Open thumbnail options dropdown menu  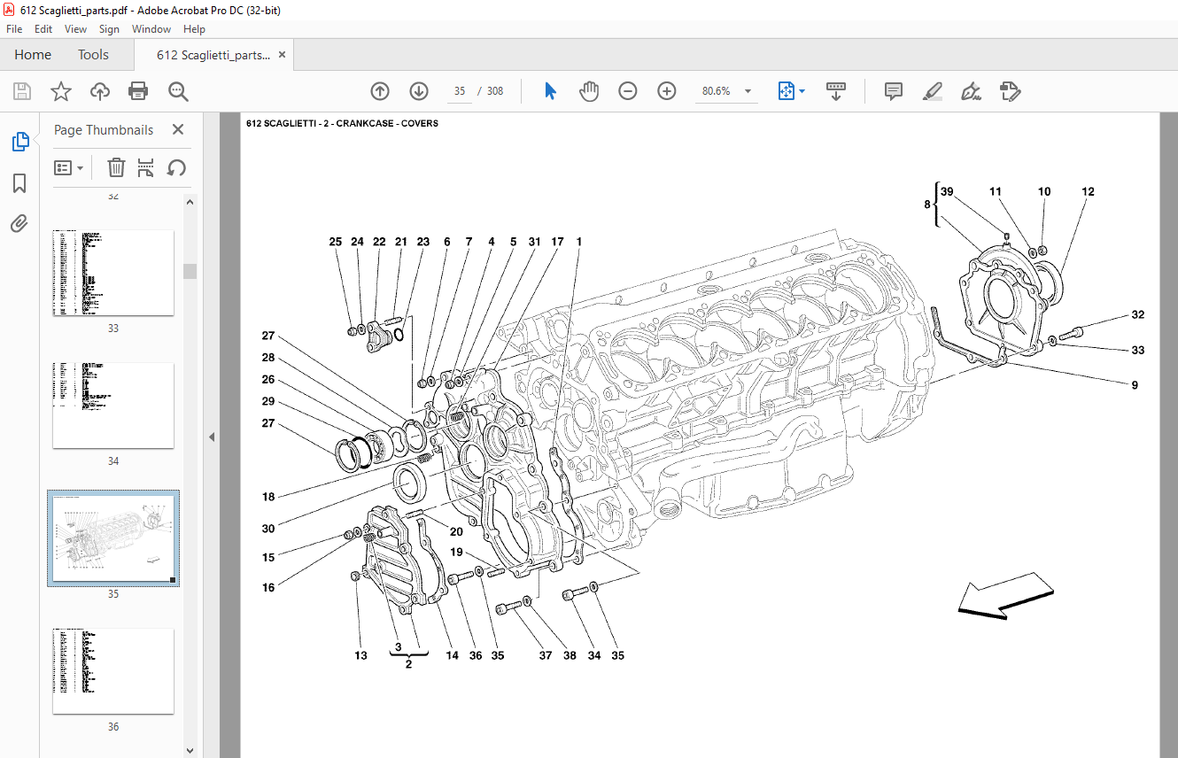68,167
